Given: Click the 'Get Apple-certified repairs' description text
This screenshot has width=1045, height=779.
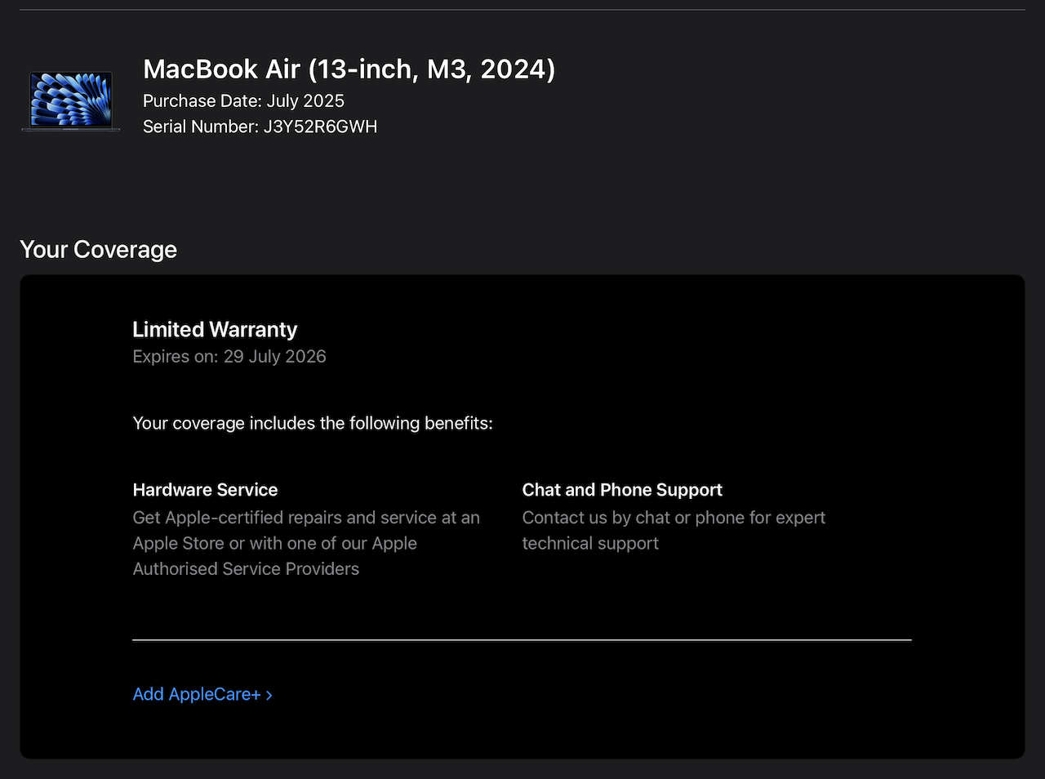Looking at the screenshot, I should [306, 543].
